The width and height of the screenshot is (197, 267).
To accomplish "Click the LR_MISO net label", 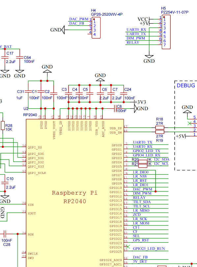I will tap(141, 211).
